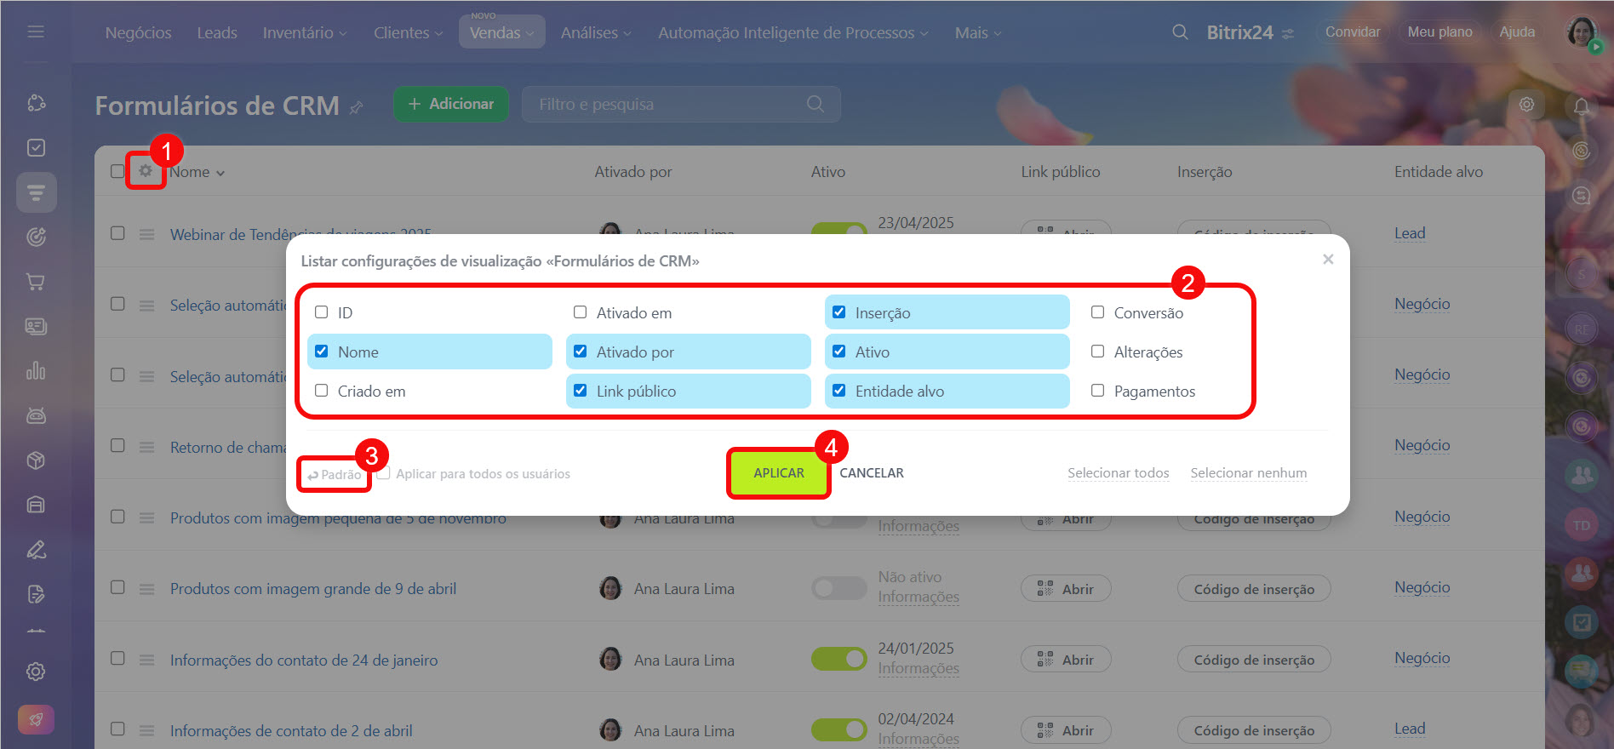Open the online store cart icon in sidebar

click(x=36, y=282)
